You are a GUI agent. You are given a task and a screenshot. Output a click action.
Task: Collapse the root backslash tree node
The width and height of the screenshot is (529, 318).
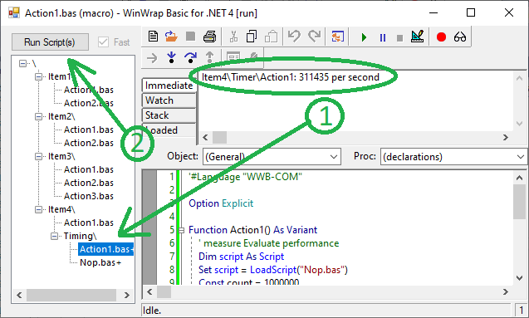[x=22, y=63]
